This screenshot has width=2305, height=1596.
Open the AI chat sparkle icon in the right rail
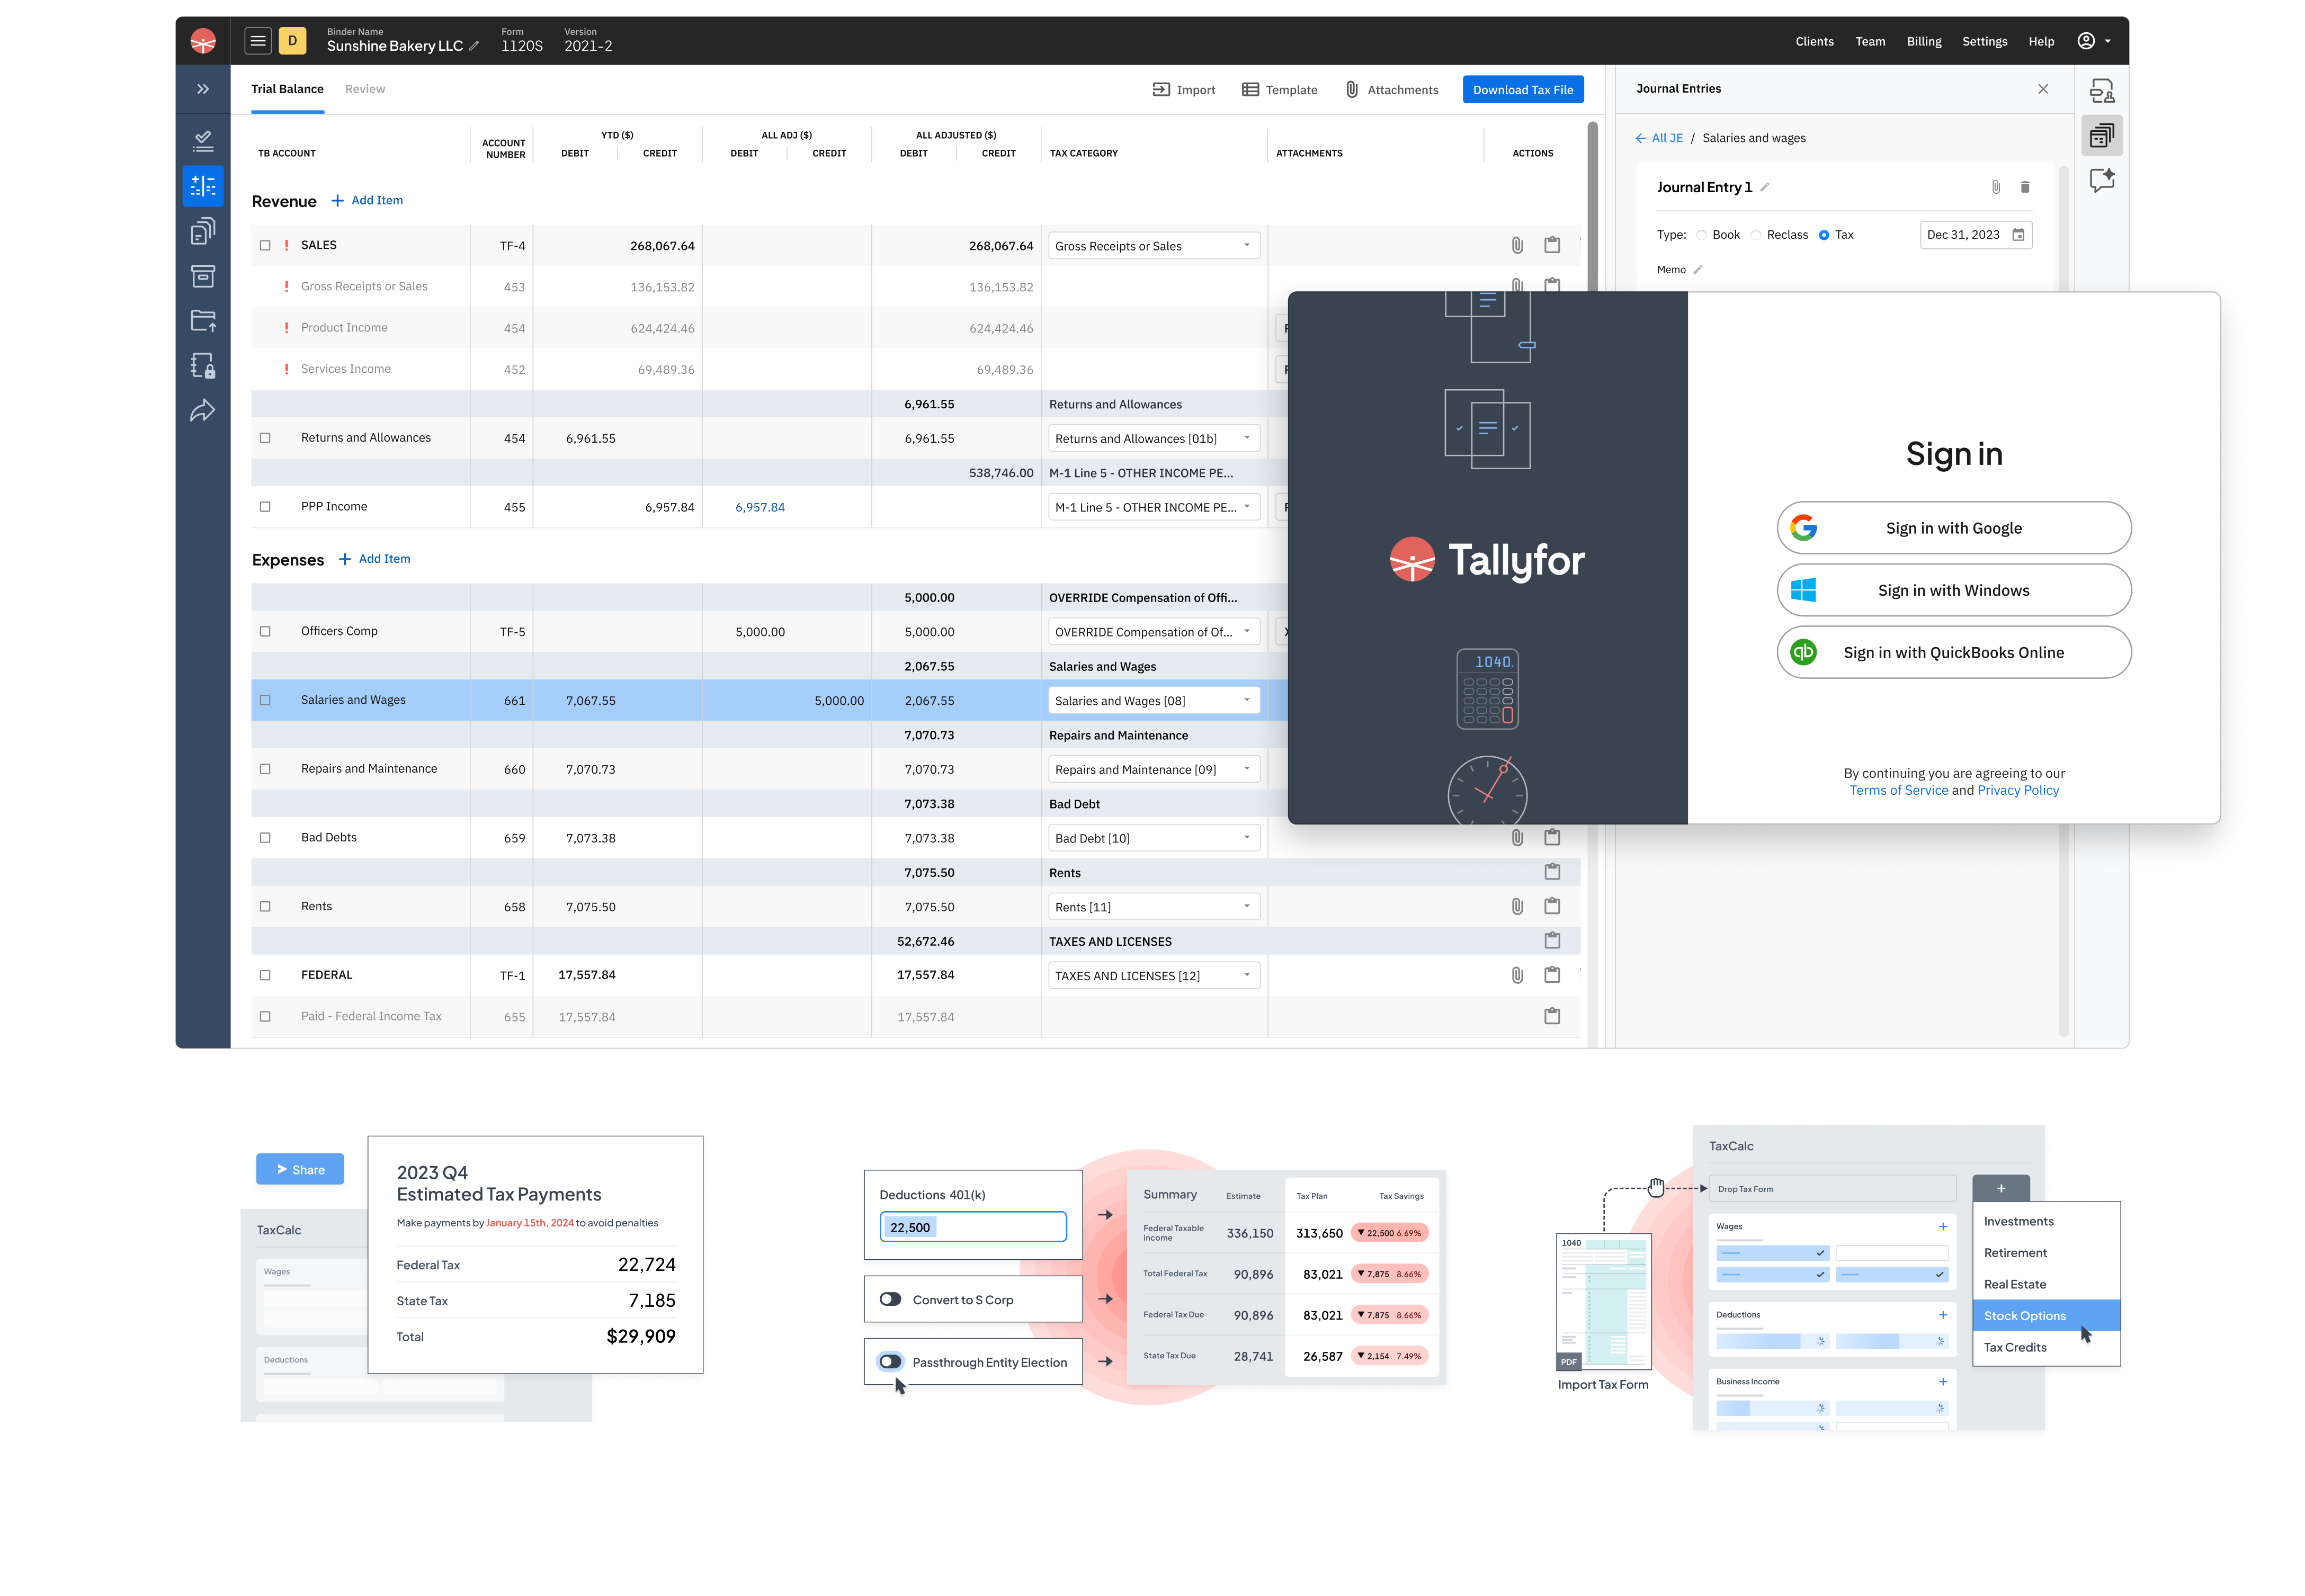(2102, 181)
